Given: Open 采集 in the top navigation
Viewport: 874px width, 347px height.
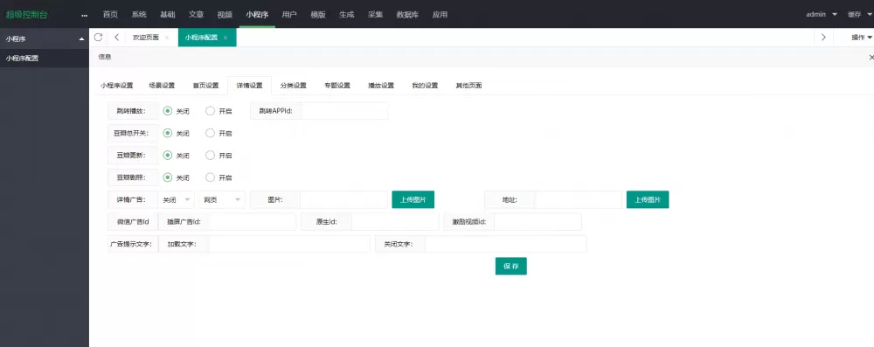Looking at the screenshot, I should (375, 15).
